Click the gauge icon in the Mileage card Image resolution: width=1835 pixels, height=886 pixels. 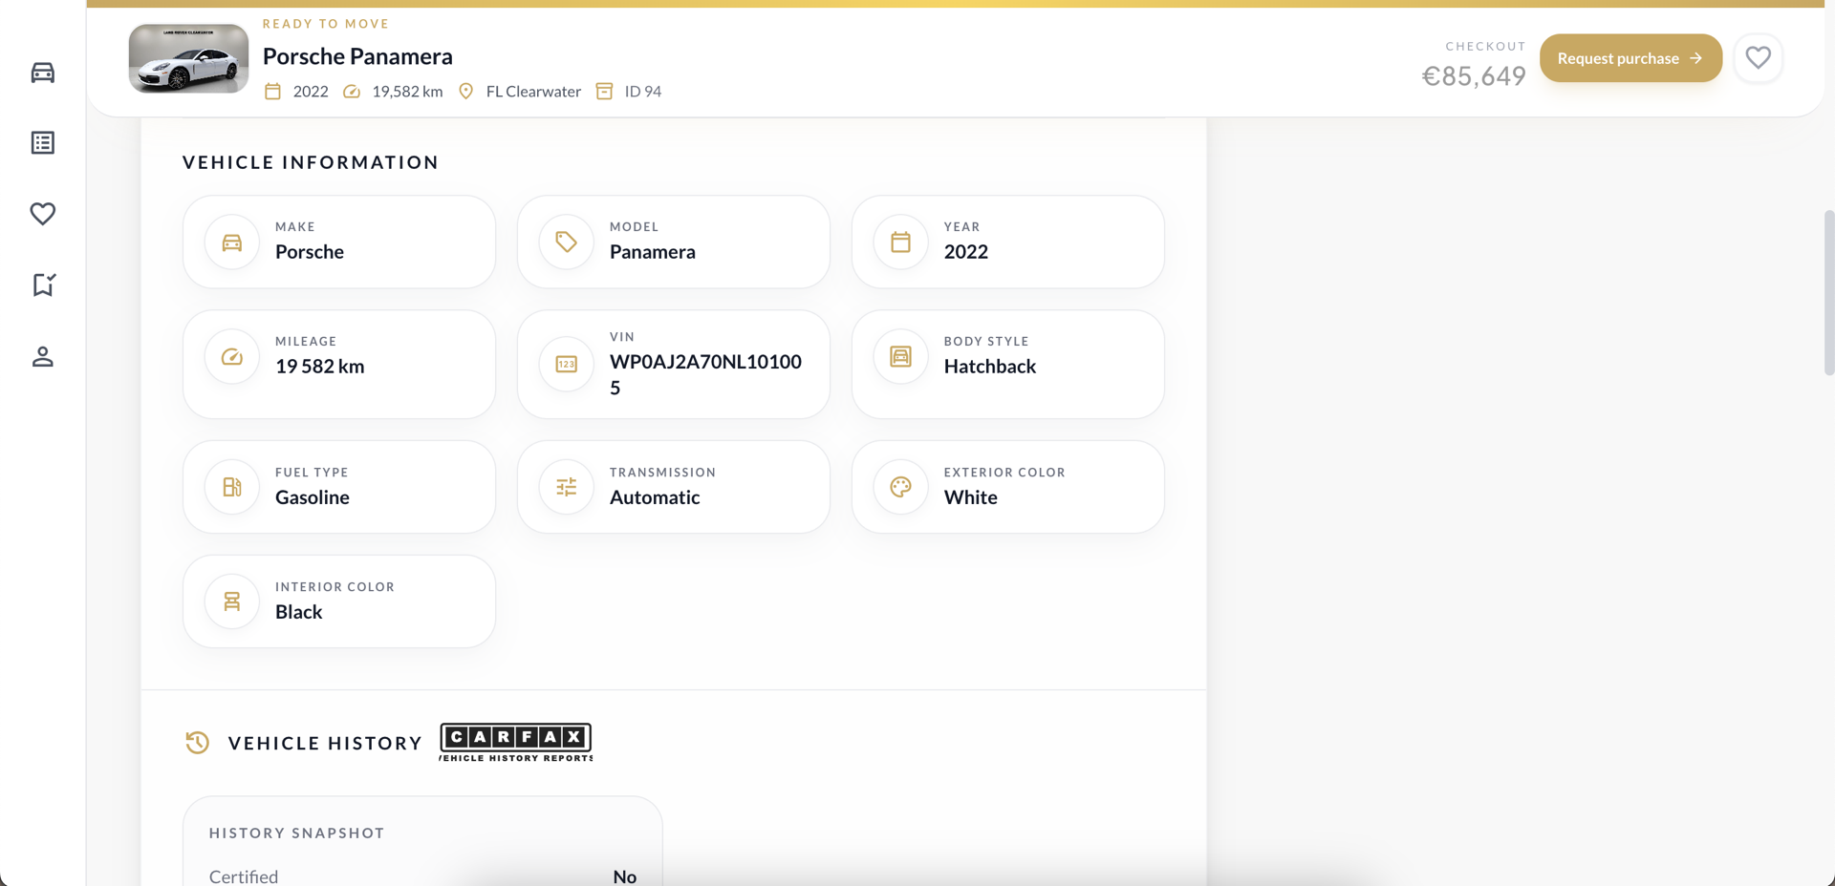[232, 357]
